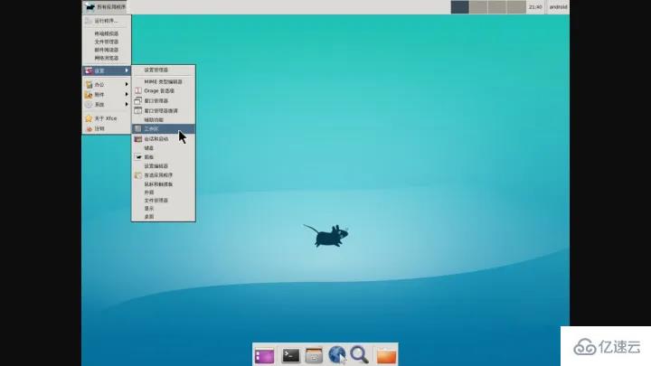Viewport: 651px width, 366px height.
Task: Click the Show Desktop icon in dock
Action: pos(264,355)
